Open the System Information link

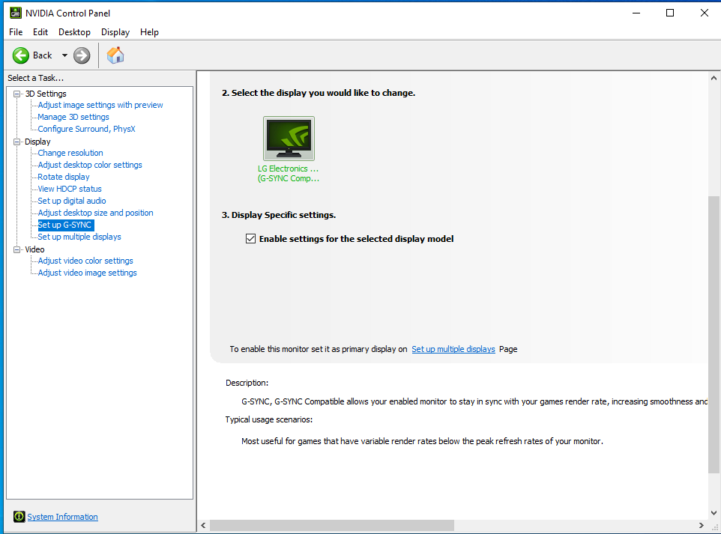pyautogui.click(x=62, y=517)
